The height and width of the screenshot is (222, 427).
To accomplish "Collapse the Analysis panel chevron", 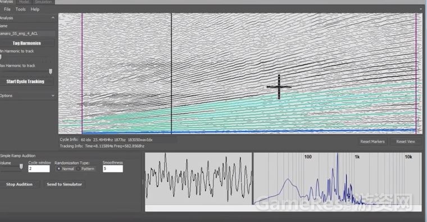I will click(53, 18).
